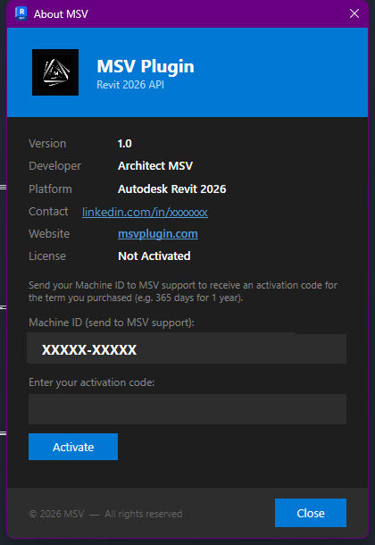Viewport: 375px width, 545px height.
Task: Click the 'Machine ID (send to MSV support):' label
Action: coord(112,323)
